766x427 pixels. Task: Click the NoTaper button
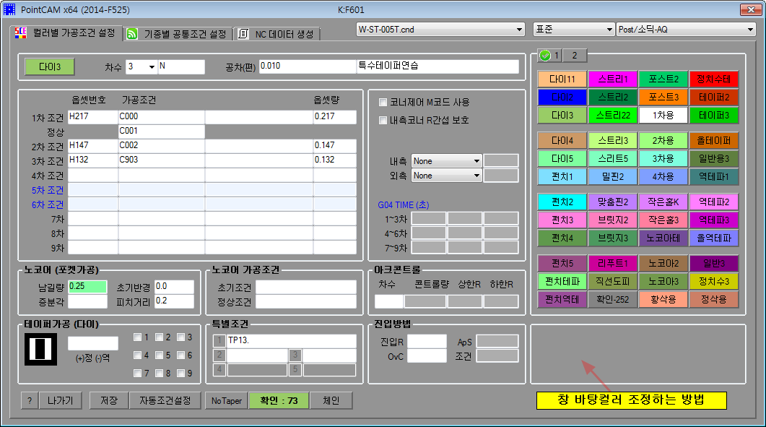point(227,400)
